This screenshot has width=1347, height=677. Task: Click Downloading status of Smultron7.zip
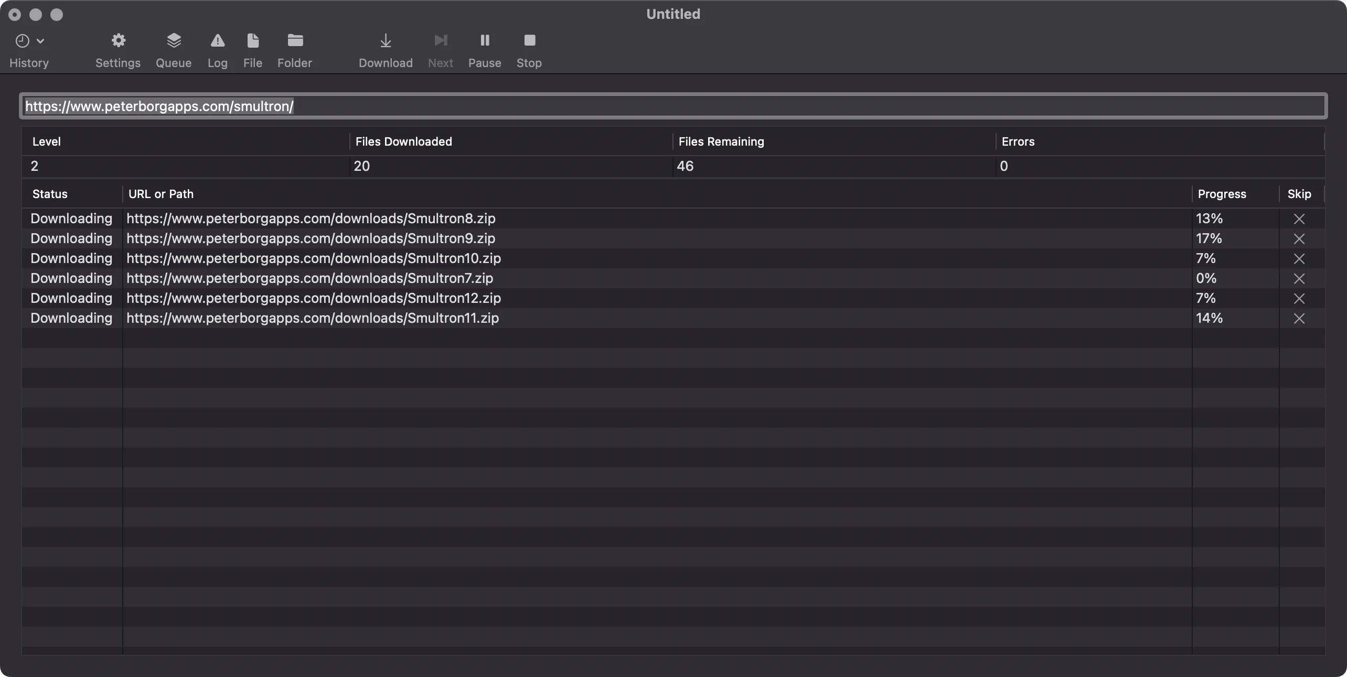(x=71, y=278)
